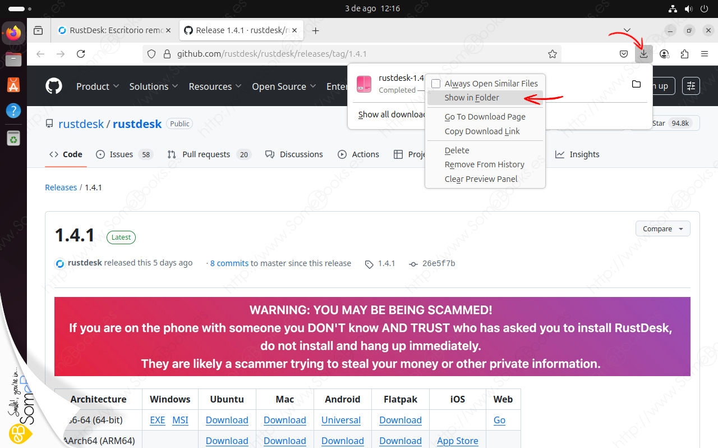Download the x86-64 Mac package

point(285,420)
